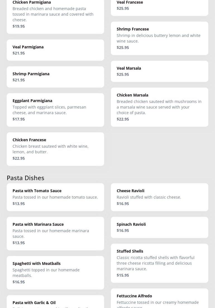The height and width of the screenshot is (308, 215).
Task: Select Eggplant Parmigiana for $17.95
Action: (x=55, y=110)
